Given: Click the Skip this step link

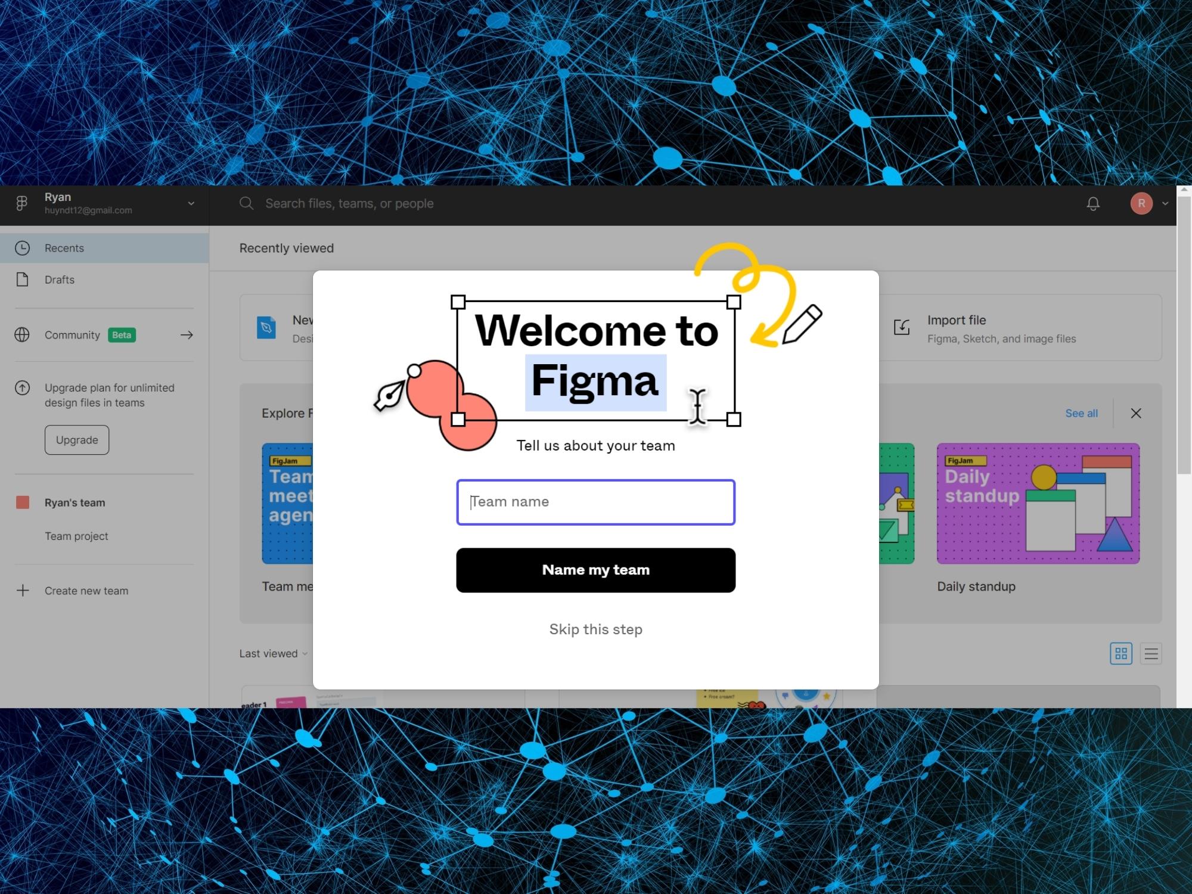Looking at the screenshot, I should pos(595,629).
